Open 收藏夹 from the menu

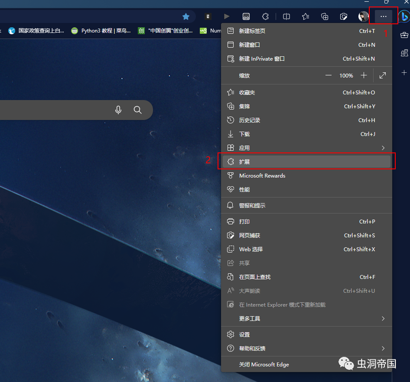coord(306,93)
